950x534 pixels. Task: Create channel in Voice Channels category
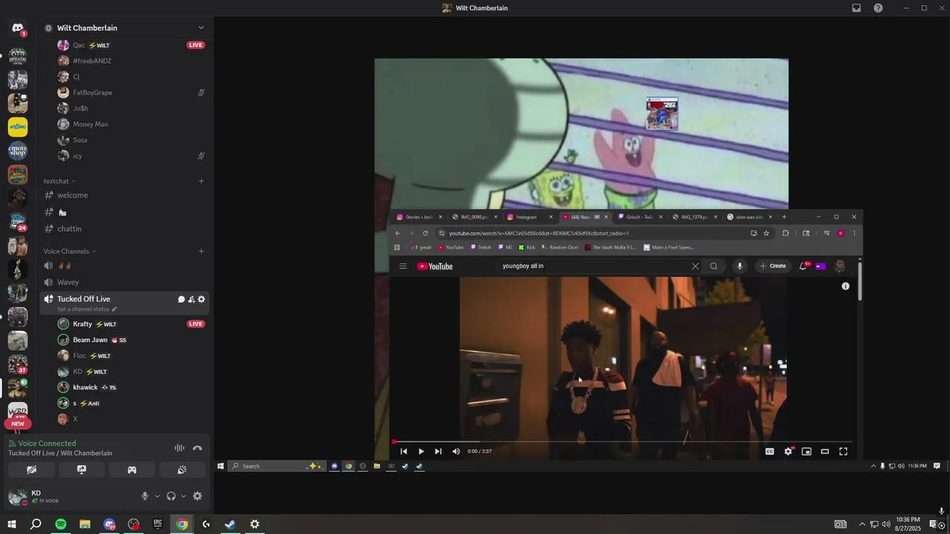coord(201,251)
